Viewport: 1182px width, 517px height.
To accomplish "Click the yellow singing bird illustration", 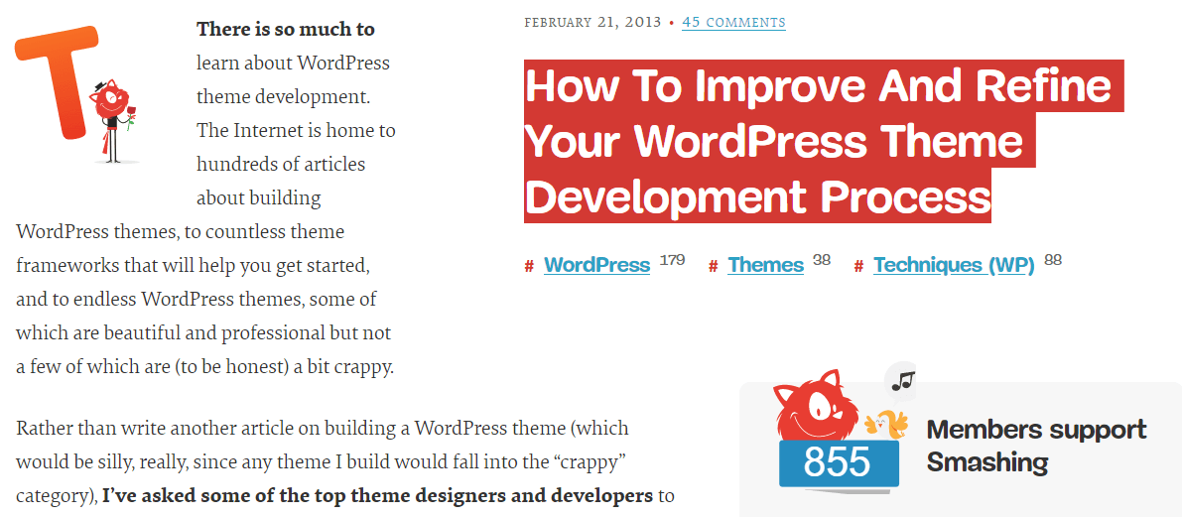I will [x=886, y=423].
